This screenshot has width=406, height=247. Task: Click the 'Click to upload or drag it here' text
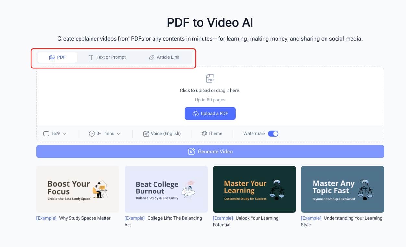point(210,91)
